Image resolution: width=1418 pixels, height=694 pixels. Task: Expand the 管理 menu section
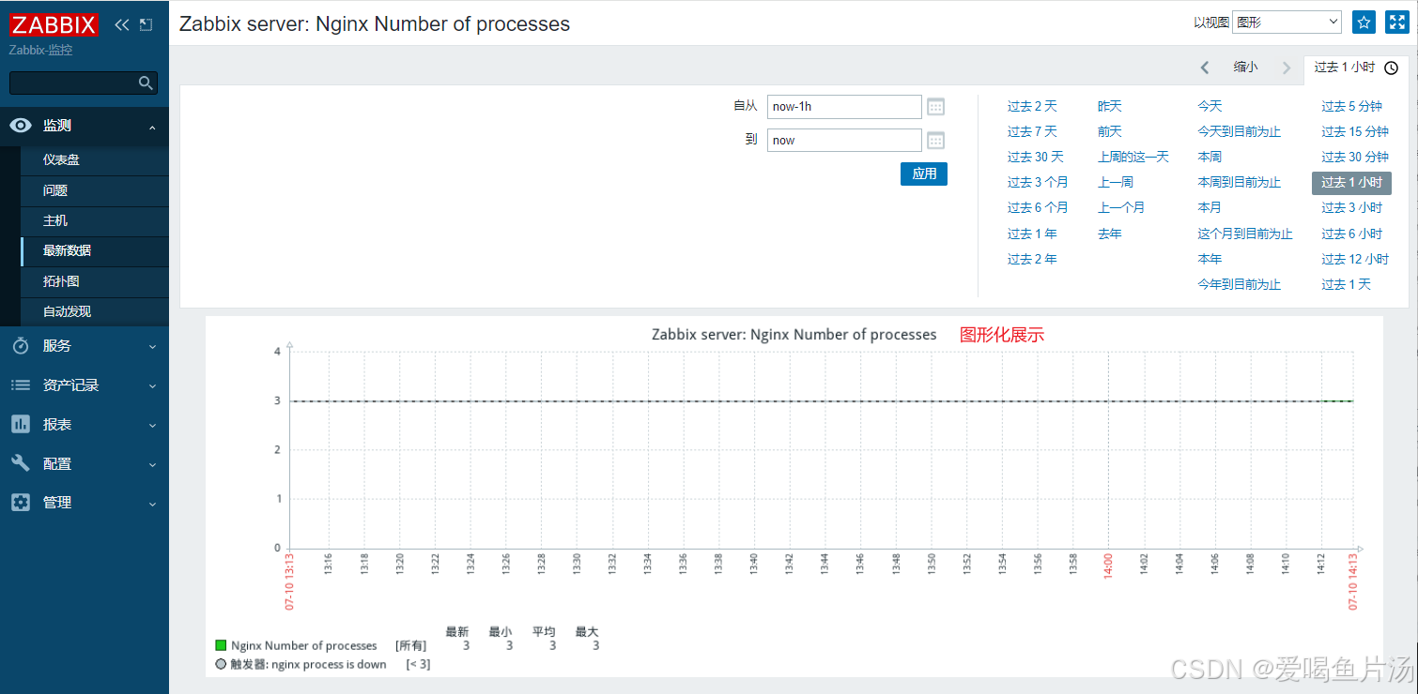coord(152,504)
